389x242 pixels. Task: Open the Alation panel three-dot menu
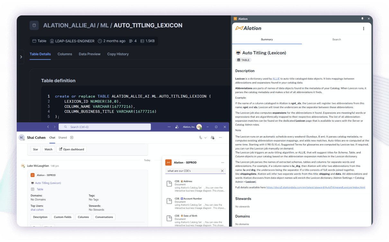(x=364, y=29)
